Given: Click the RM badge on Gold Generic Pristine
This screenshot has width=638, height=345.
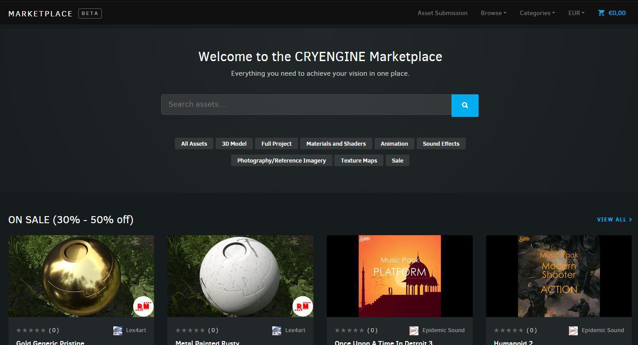Looking at the screenshot, I should click(143, 306).
